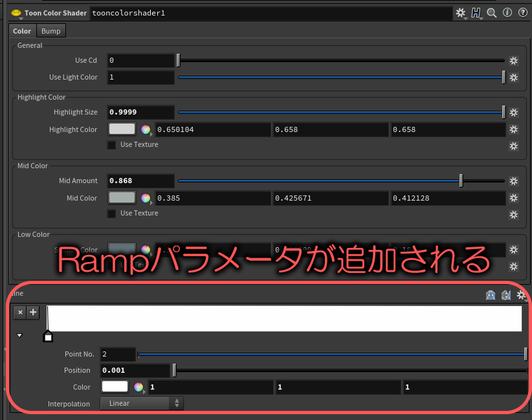532x420 pixels.
Task: Click the Mid Amount label
Action: [78, 181]
